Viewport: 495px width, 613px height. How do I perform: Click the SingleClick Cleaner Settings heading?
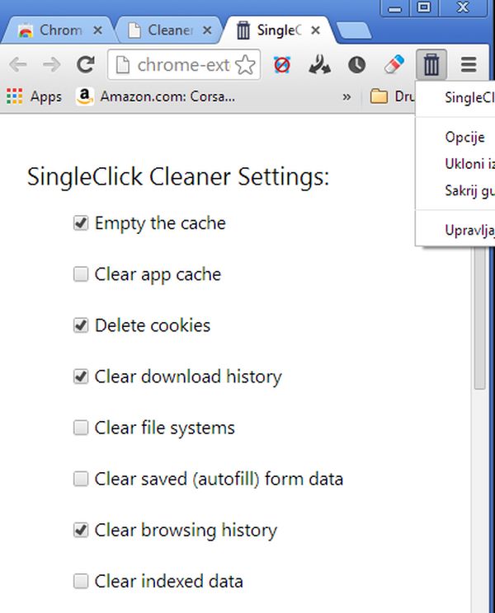178,176
